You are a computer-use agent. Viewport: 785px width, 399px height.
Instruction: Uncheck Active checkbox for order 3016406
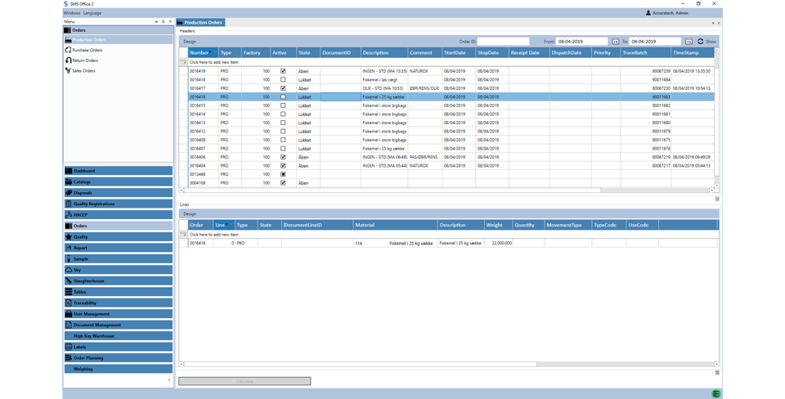283,157
